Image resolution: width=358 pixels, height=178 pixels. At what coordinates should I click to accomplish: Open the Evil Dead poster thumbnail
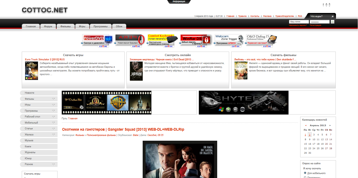136,71
